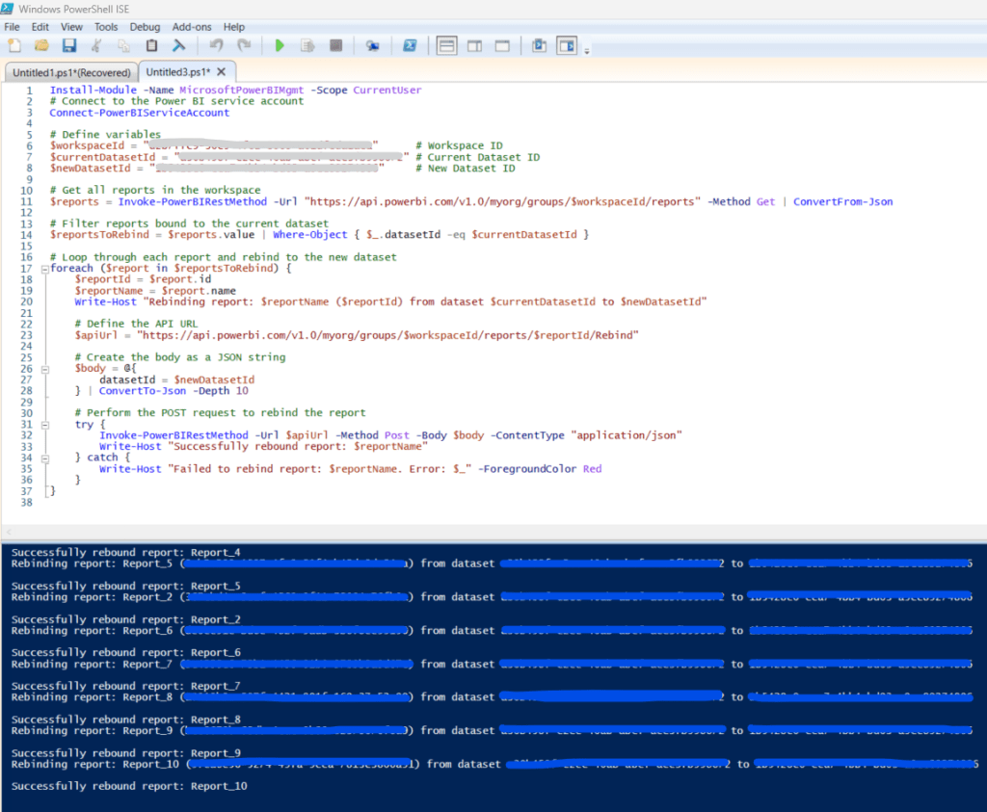
Task: Click the Paste clipboard icon
Action: point(151,45)
